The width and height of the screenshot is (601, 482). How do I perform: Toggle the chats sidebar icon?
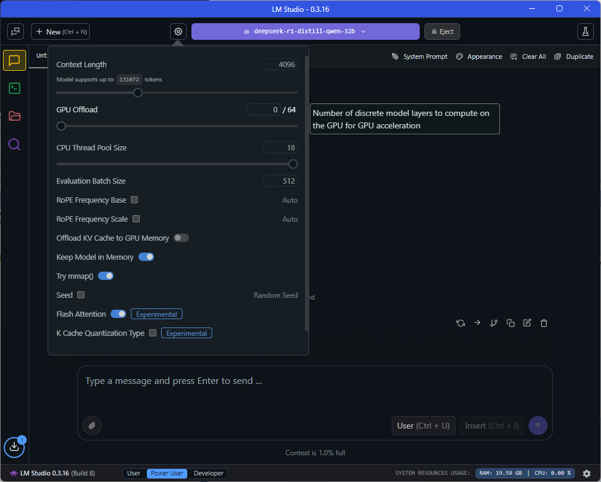tap(15, 31)
